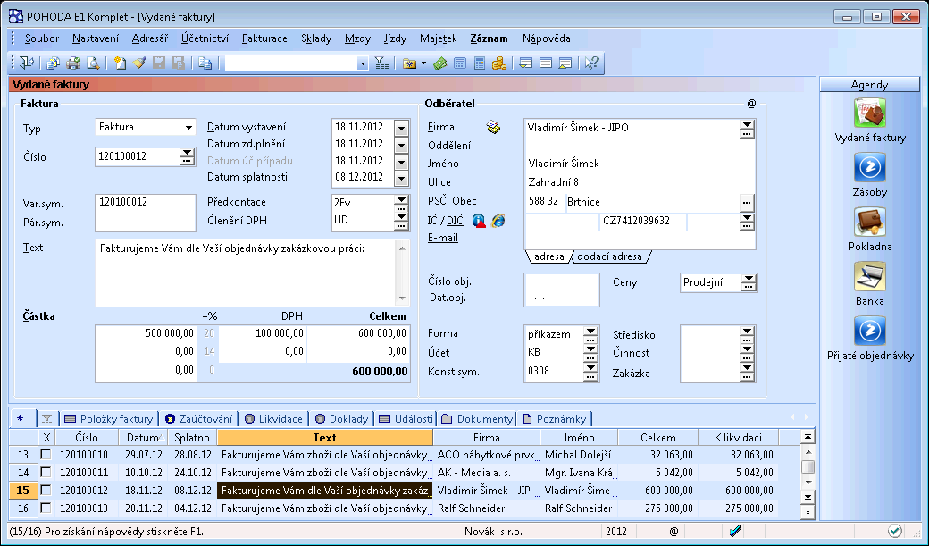Open the Banka agenda icon
The height and width of the screenshot is (546, 929).
point(870,276)
